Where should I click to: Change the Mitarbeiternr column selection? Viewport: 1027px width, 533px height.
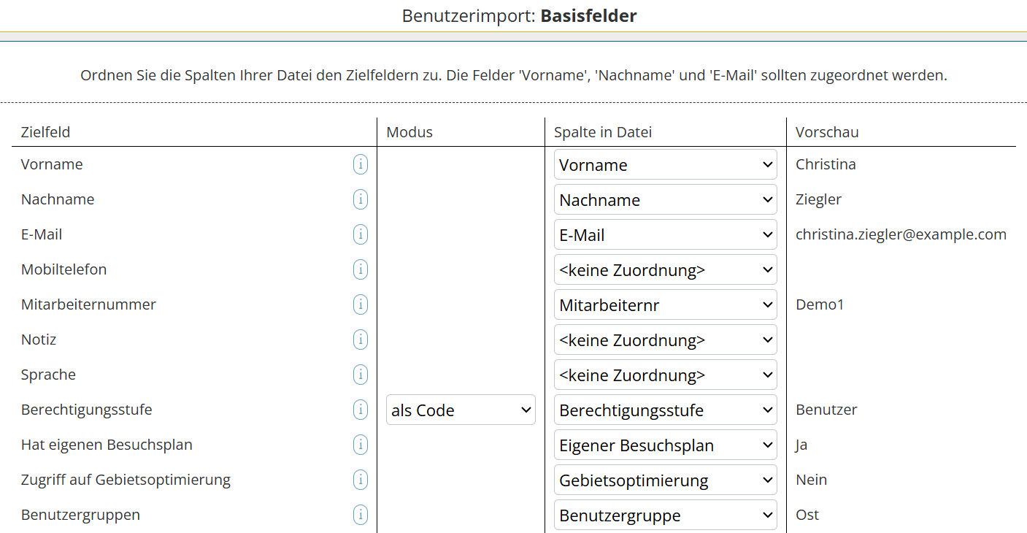[665, 305]
